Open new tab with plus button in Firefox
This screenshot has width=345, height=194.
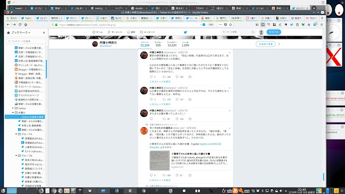click(322, 18)
